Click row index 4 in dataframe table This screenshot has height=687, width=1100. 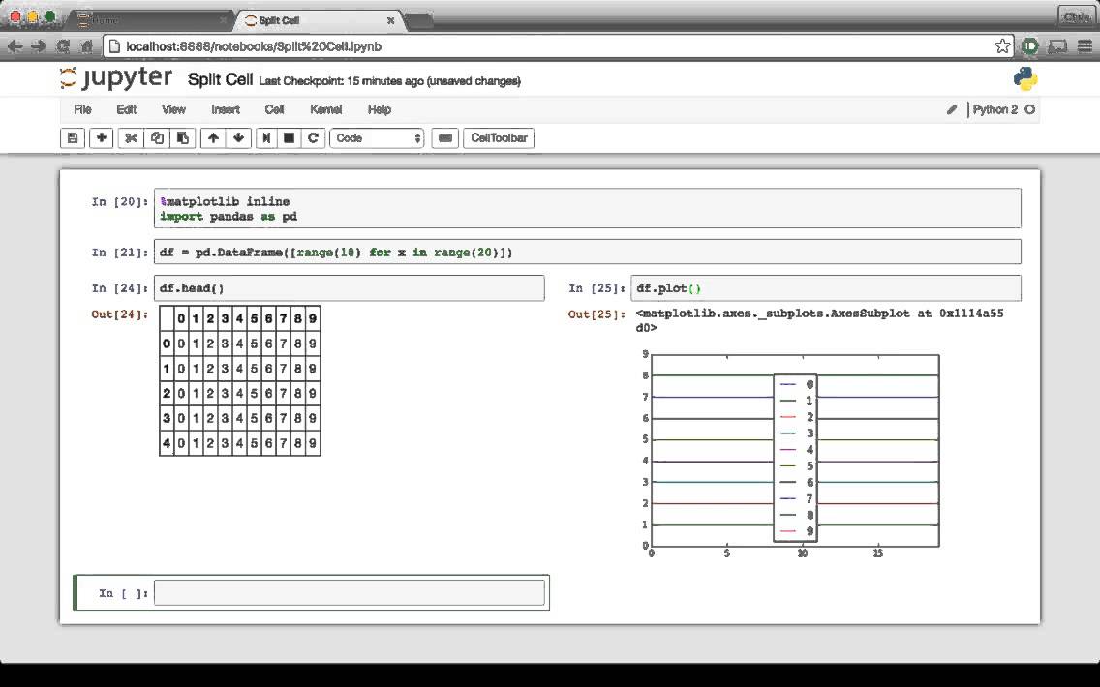point(167,443)
